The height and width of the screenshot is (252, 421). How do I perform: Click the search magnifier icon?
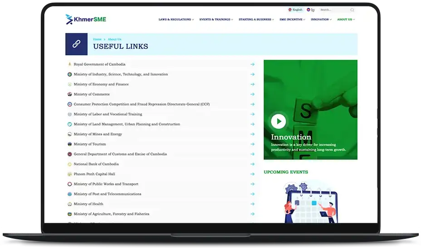tap(352, 10)
